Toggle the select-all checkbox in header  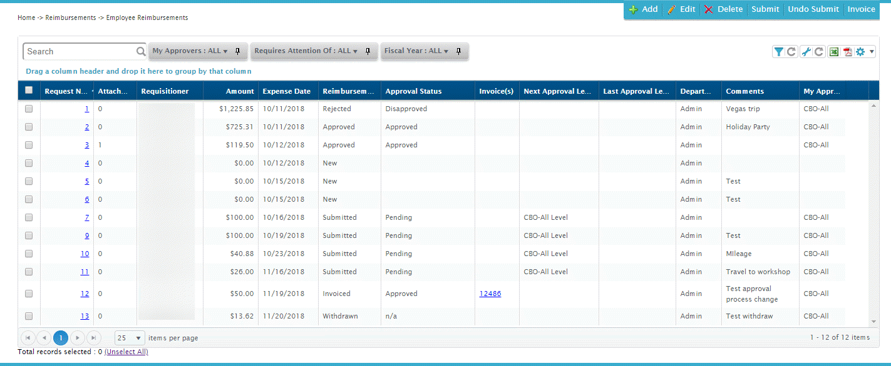click(28, 91)
